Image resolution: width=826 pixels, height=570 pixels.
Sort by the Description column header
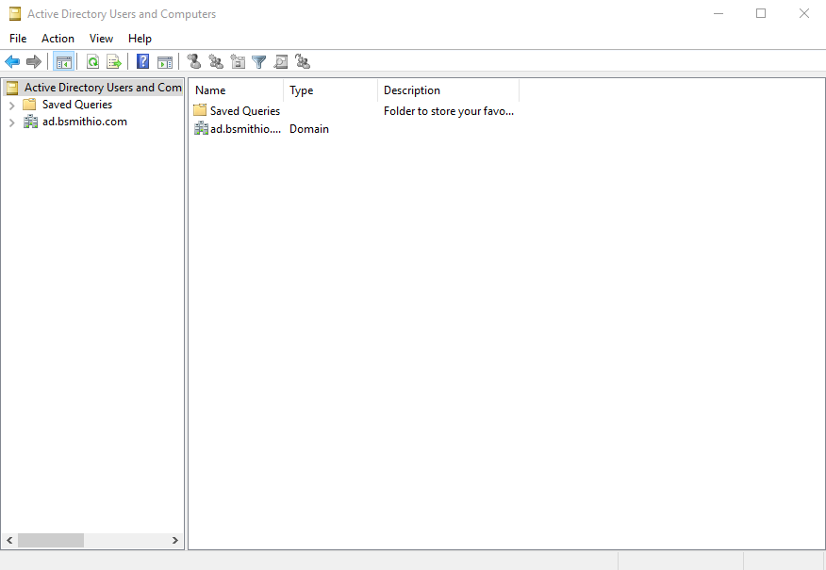pyautogui.click(x=448, y=90)
